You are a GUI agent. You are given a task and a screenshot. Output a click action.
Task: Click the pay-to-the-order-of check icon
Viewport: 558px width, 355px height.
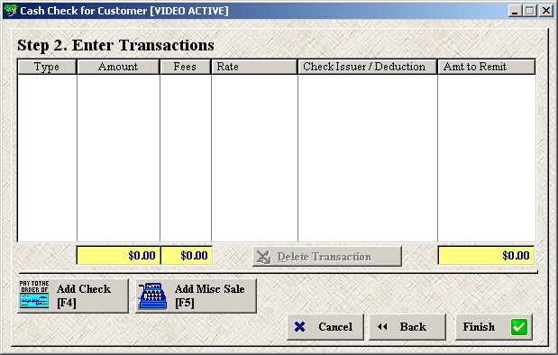(x=34, y=294)
